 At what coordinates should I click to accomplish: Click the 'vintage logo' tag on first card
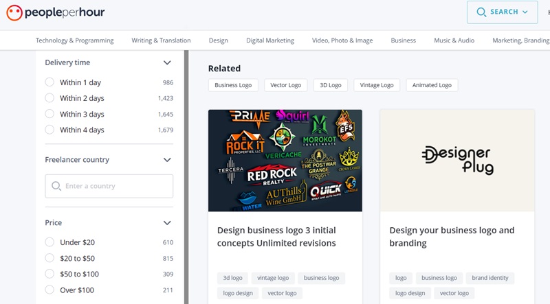273,278
